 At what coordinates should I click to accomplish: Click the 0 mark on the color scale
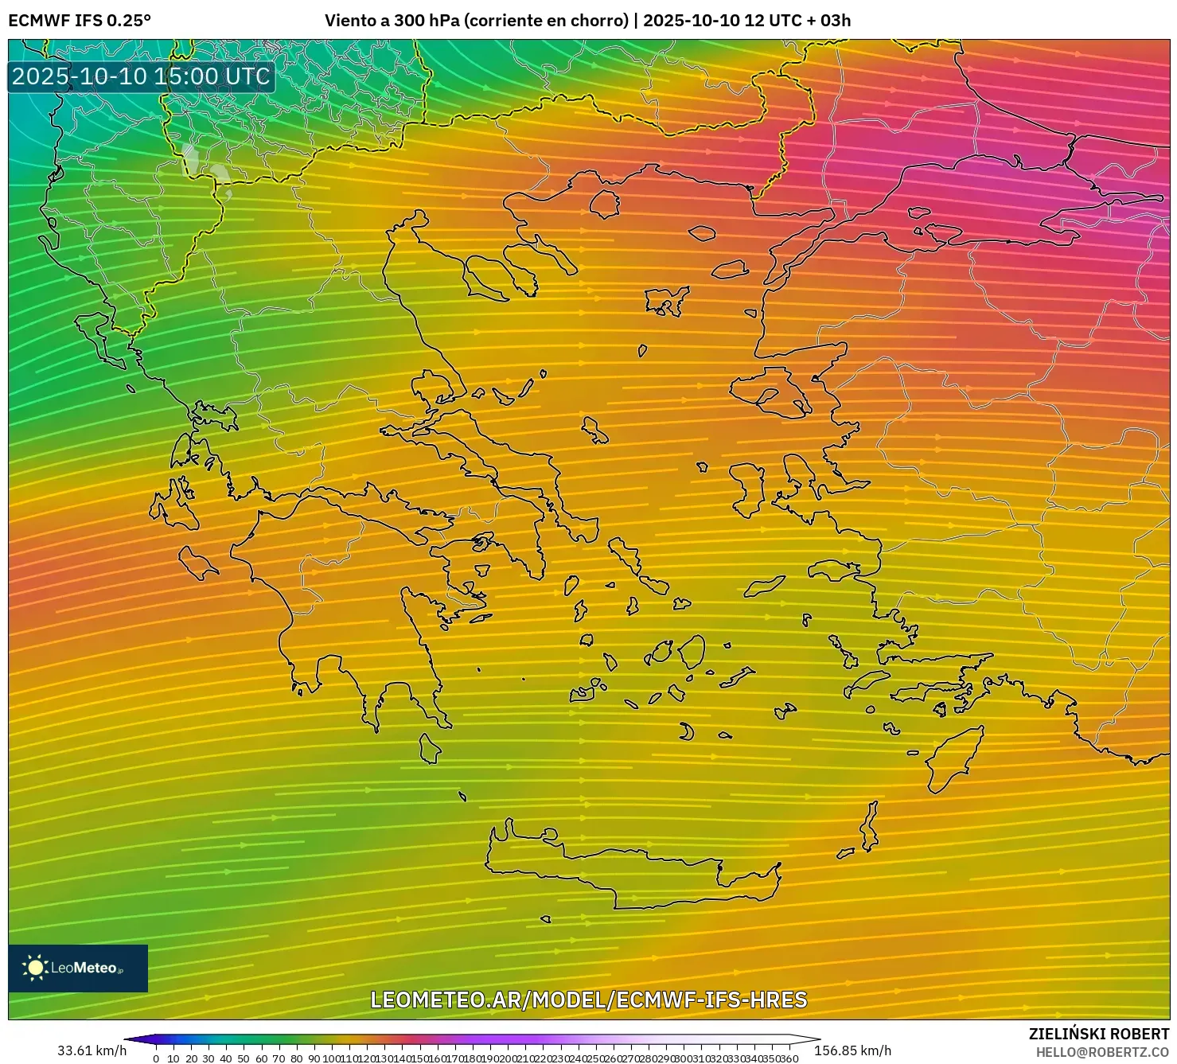[x=156, y=1058]
